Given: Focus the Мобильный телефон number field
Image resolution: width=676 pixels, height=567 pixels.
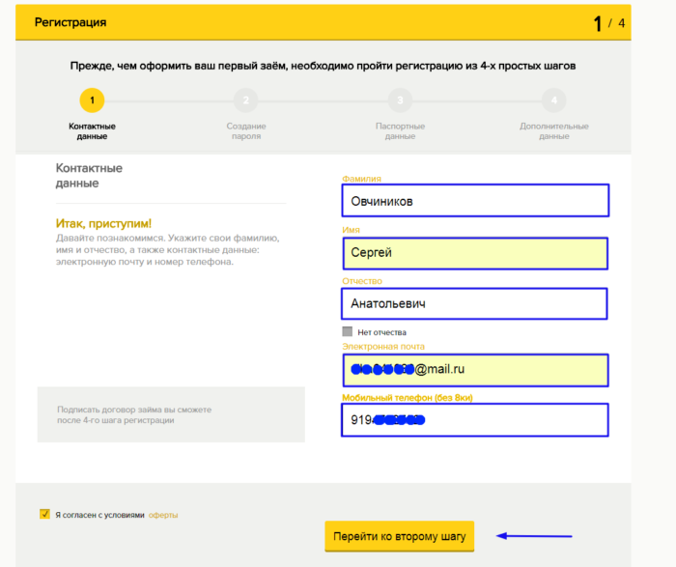Looking at the screenshot, I should tap(475, 420).
